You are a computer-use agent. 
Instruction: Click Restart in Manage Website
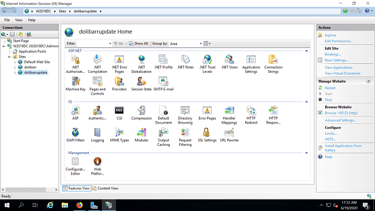tap(330, 88)
